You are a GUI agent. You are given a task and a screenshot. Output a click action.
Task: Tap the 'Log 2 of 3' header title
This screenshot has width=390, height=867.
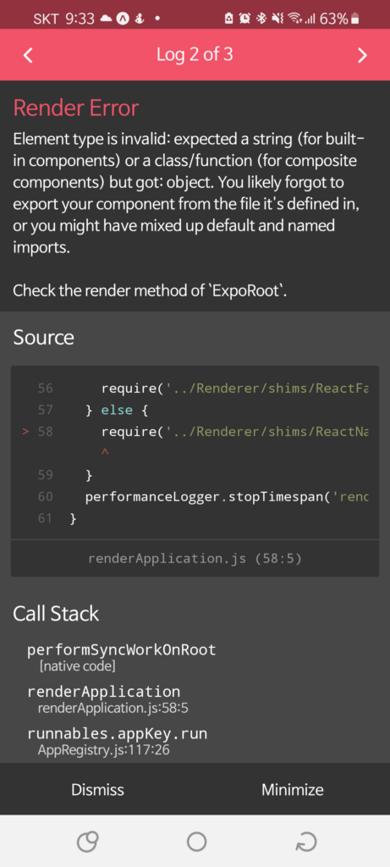click(195, 54)
